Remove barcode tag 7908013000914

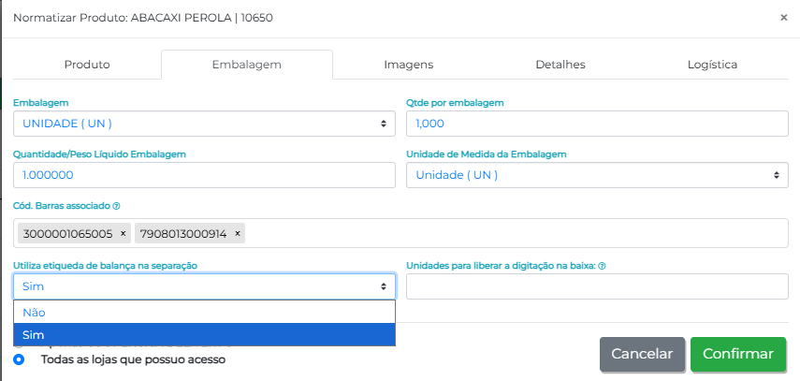pos(238,233)
